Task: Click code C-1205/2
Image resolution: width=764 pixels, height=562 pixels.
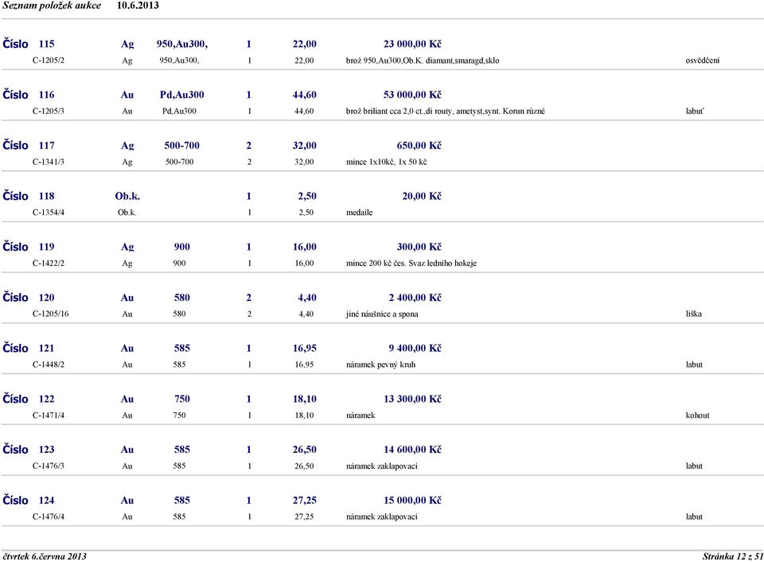Action: 49,60
